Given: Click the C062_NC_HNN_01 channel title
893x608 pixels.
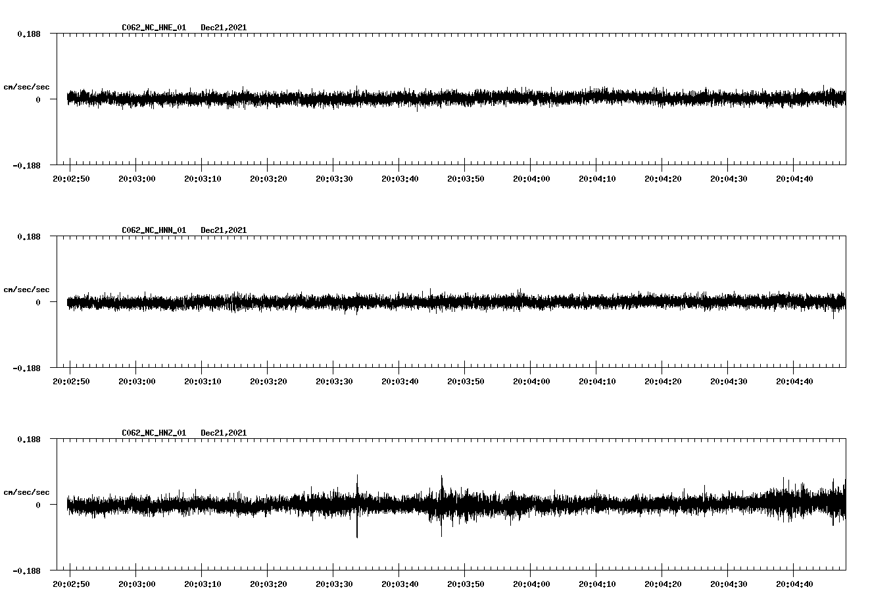Looking at the screenshot, I should (x=154, y=230).
